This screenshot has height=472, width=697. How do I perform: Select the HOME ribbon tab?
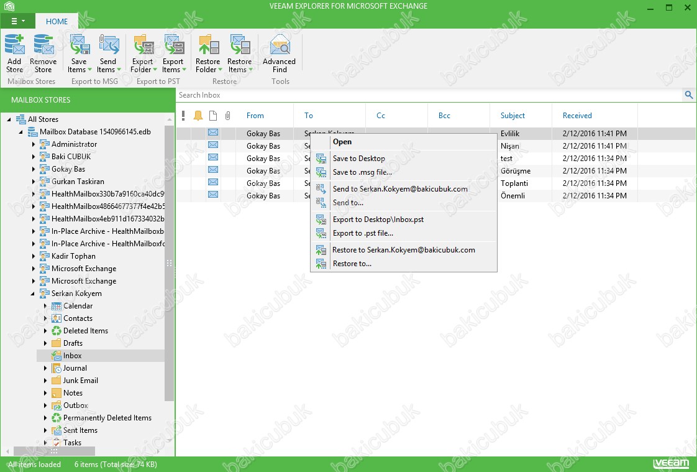(57, 21)
